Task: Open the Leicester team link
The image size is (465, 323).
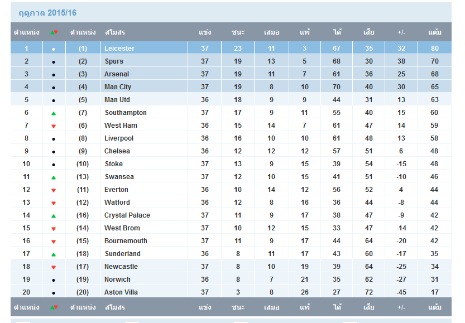Action: point(119,49)
